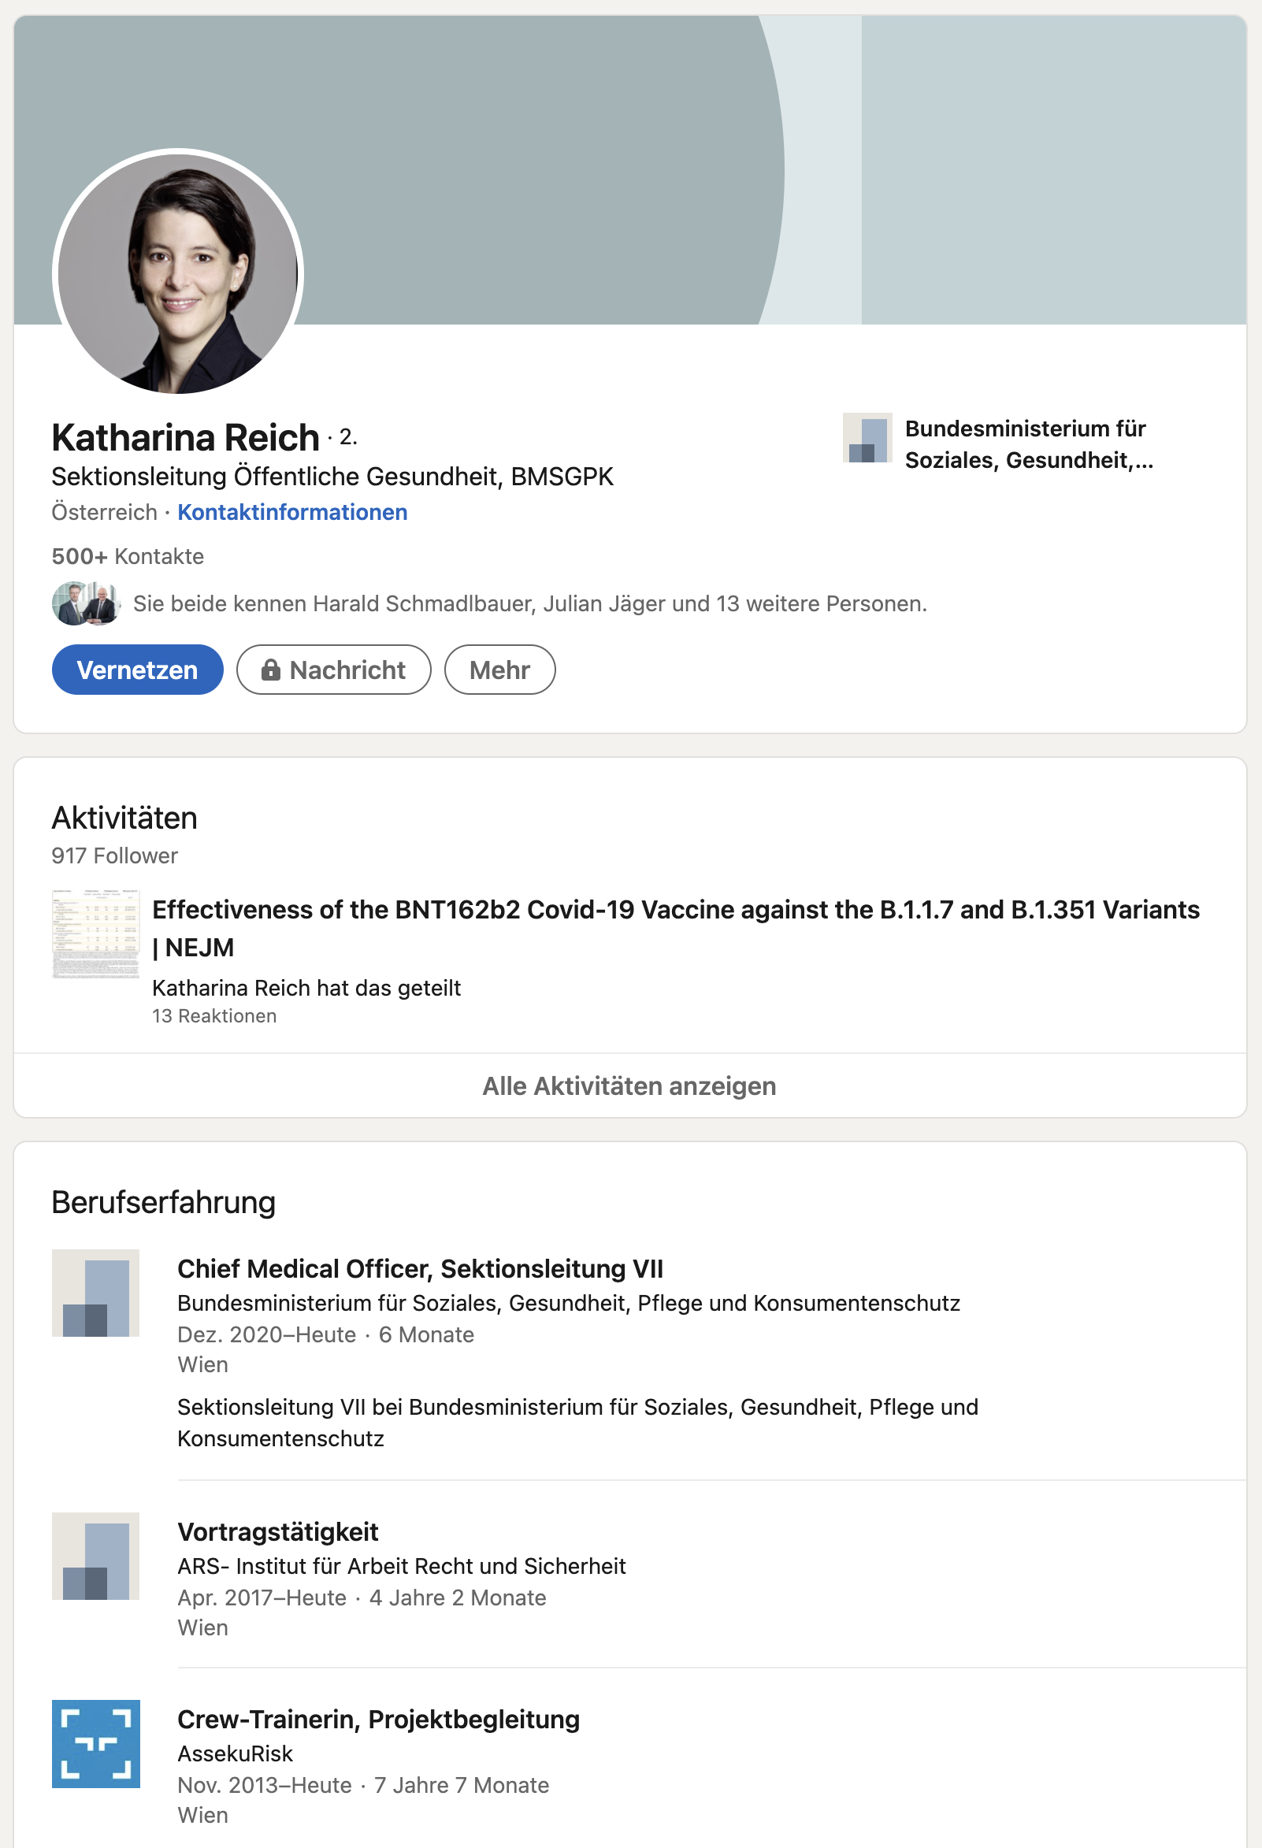This screenshot has height=1848, width=1262.
Task: Open the BNT162b2 Covid-19 Vaccine article title
Action: tap(676, 928)
